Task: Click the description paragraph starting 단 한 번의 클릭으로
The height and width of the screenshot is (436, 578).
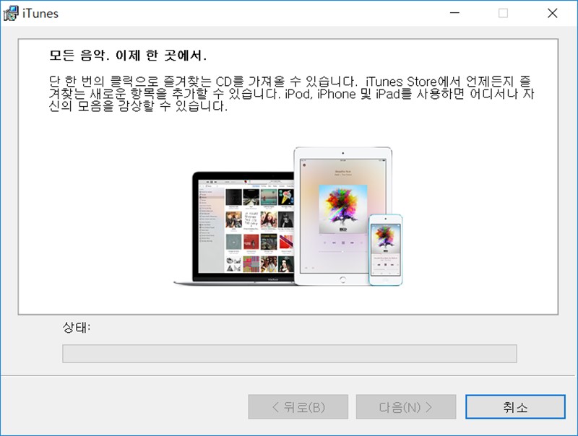Action: 291,94
